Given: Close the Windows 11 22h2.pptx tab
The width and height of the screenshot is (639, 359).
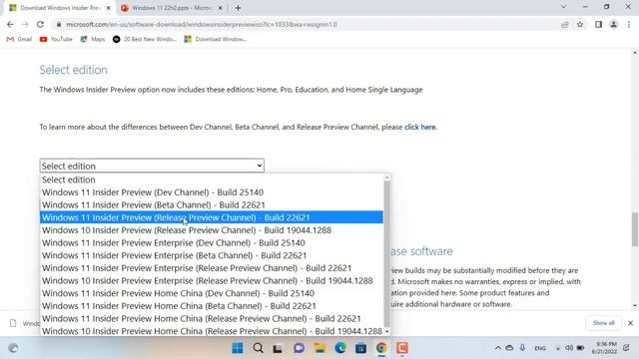Looking at the screenshot, I should tap(220, 8).
